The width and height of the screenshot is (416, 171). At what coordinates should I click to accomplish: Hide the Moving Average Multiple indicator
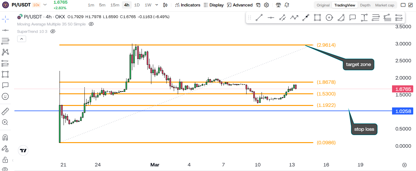click(91, 24)
